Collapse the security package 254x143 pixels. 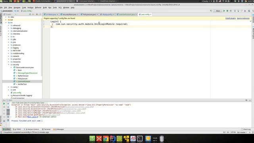pos(9,64)
